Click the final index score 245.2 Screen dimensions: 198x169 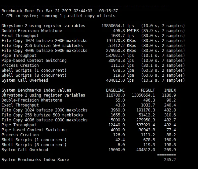tap(170, 160)
